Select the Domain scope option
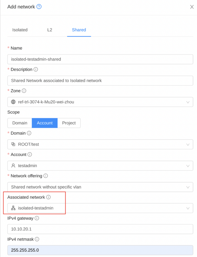This screenshot has height=257, width=197. click(20, 123)
